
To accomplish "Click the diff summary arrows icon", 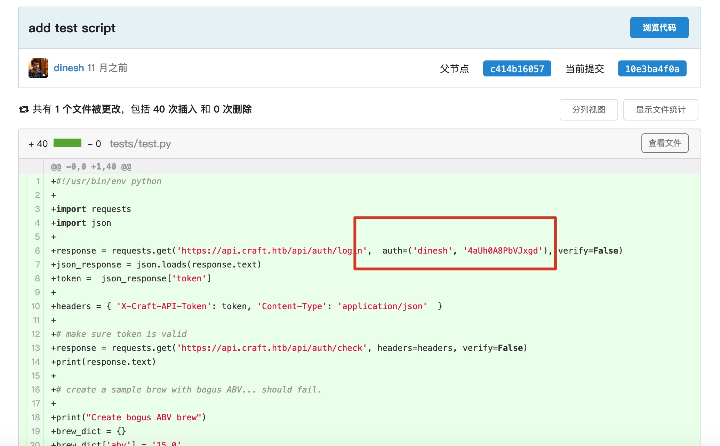I will pyautogui.click(x=24, y=109).
